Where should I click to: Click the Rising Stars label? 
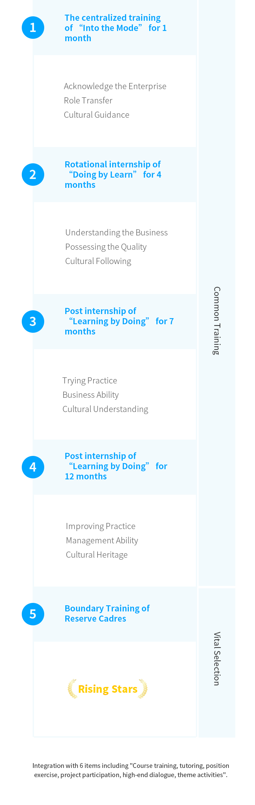(108, 689)
